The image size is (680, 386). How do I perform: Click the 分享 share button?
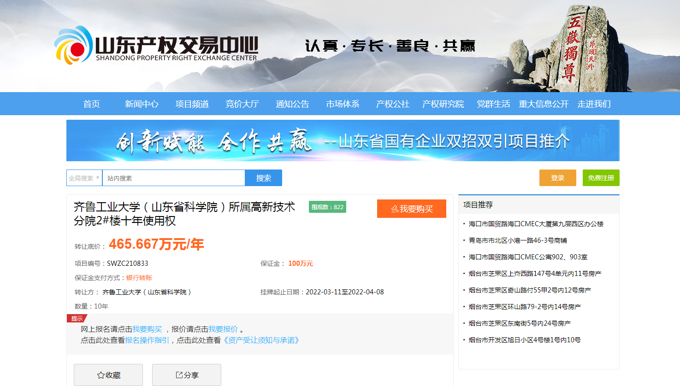187,375
